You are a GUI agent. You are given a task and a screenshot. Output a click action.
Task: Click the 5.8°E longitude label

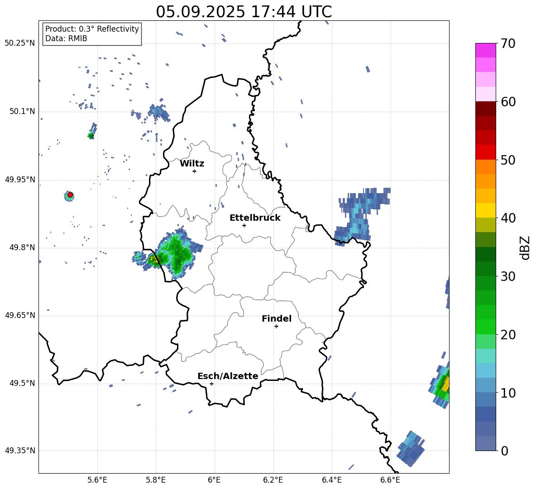click(156, 480)
